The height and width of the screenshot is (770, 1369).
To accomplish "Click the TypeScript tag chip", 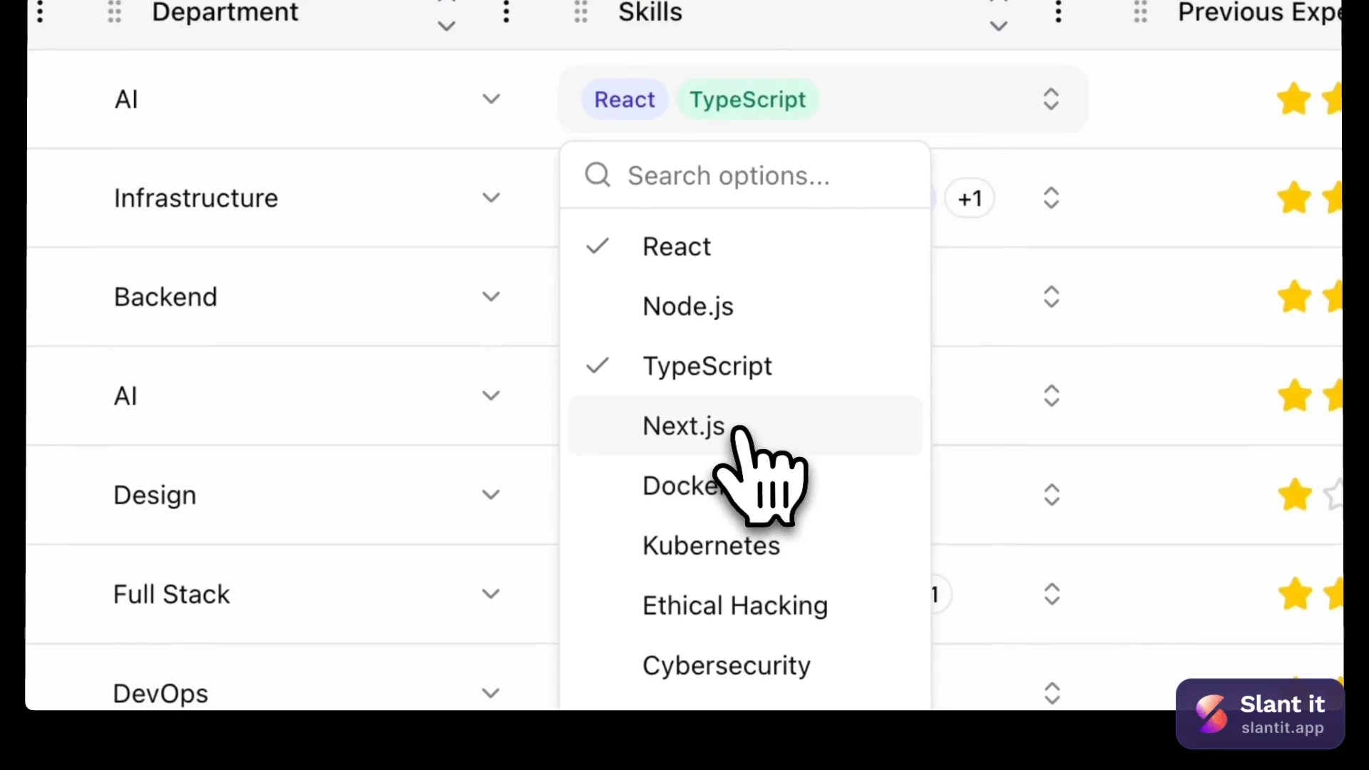I will click(747, 100).
